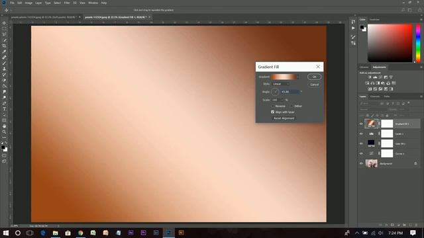Image resolution: width=424 pixels, height=238 pixels.
Task: Expand the Scale percentage dropdown arrow
Action: 282,100
